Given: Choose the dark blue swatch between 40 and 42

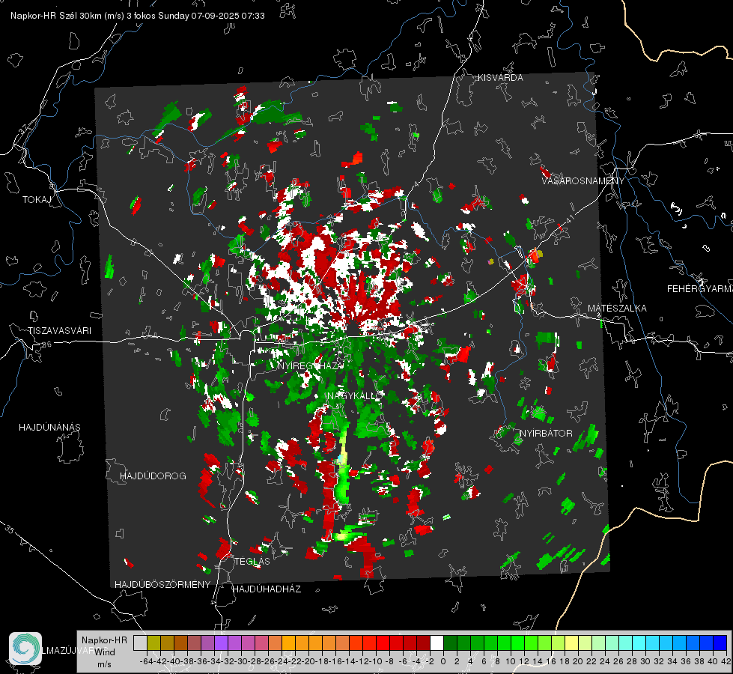Looking at the screenshot, I should pos(720,643).
